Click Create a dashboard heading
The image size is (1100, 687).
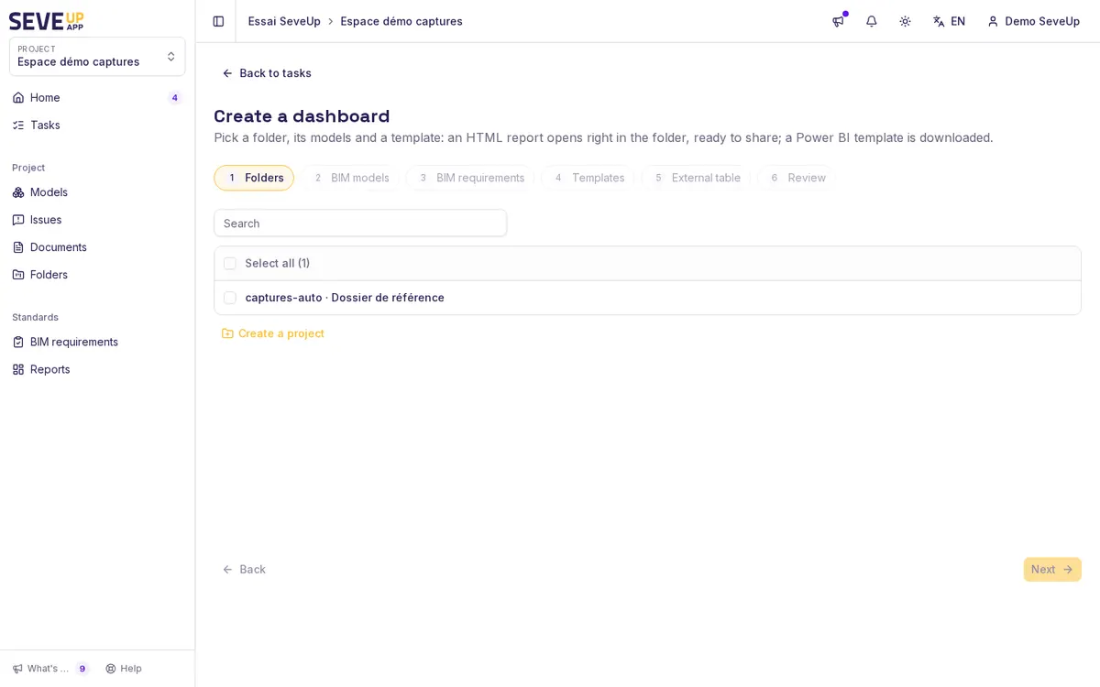point(302,116)
